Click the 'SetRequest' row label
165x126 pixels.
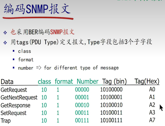(x=13, y=113)
